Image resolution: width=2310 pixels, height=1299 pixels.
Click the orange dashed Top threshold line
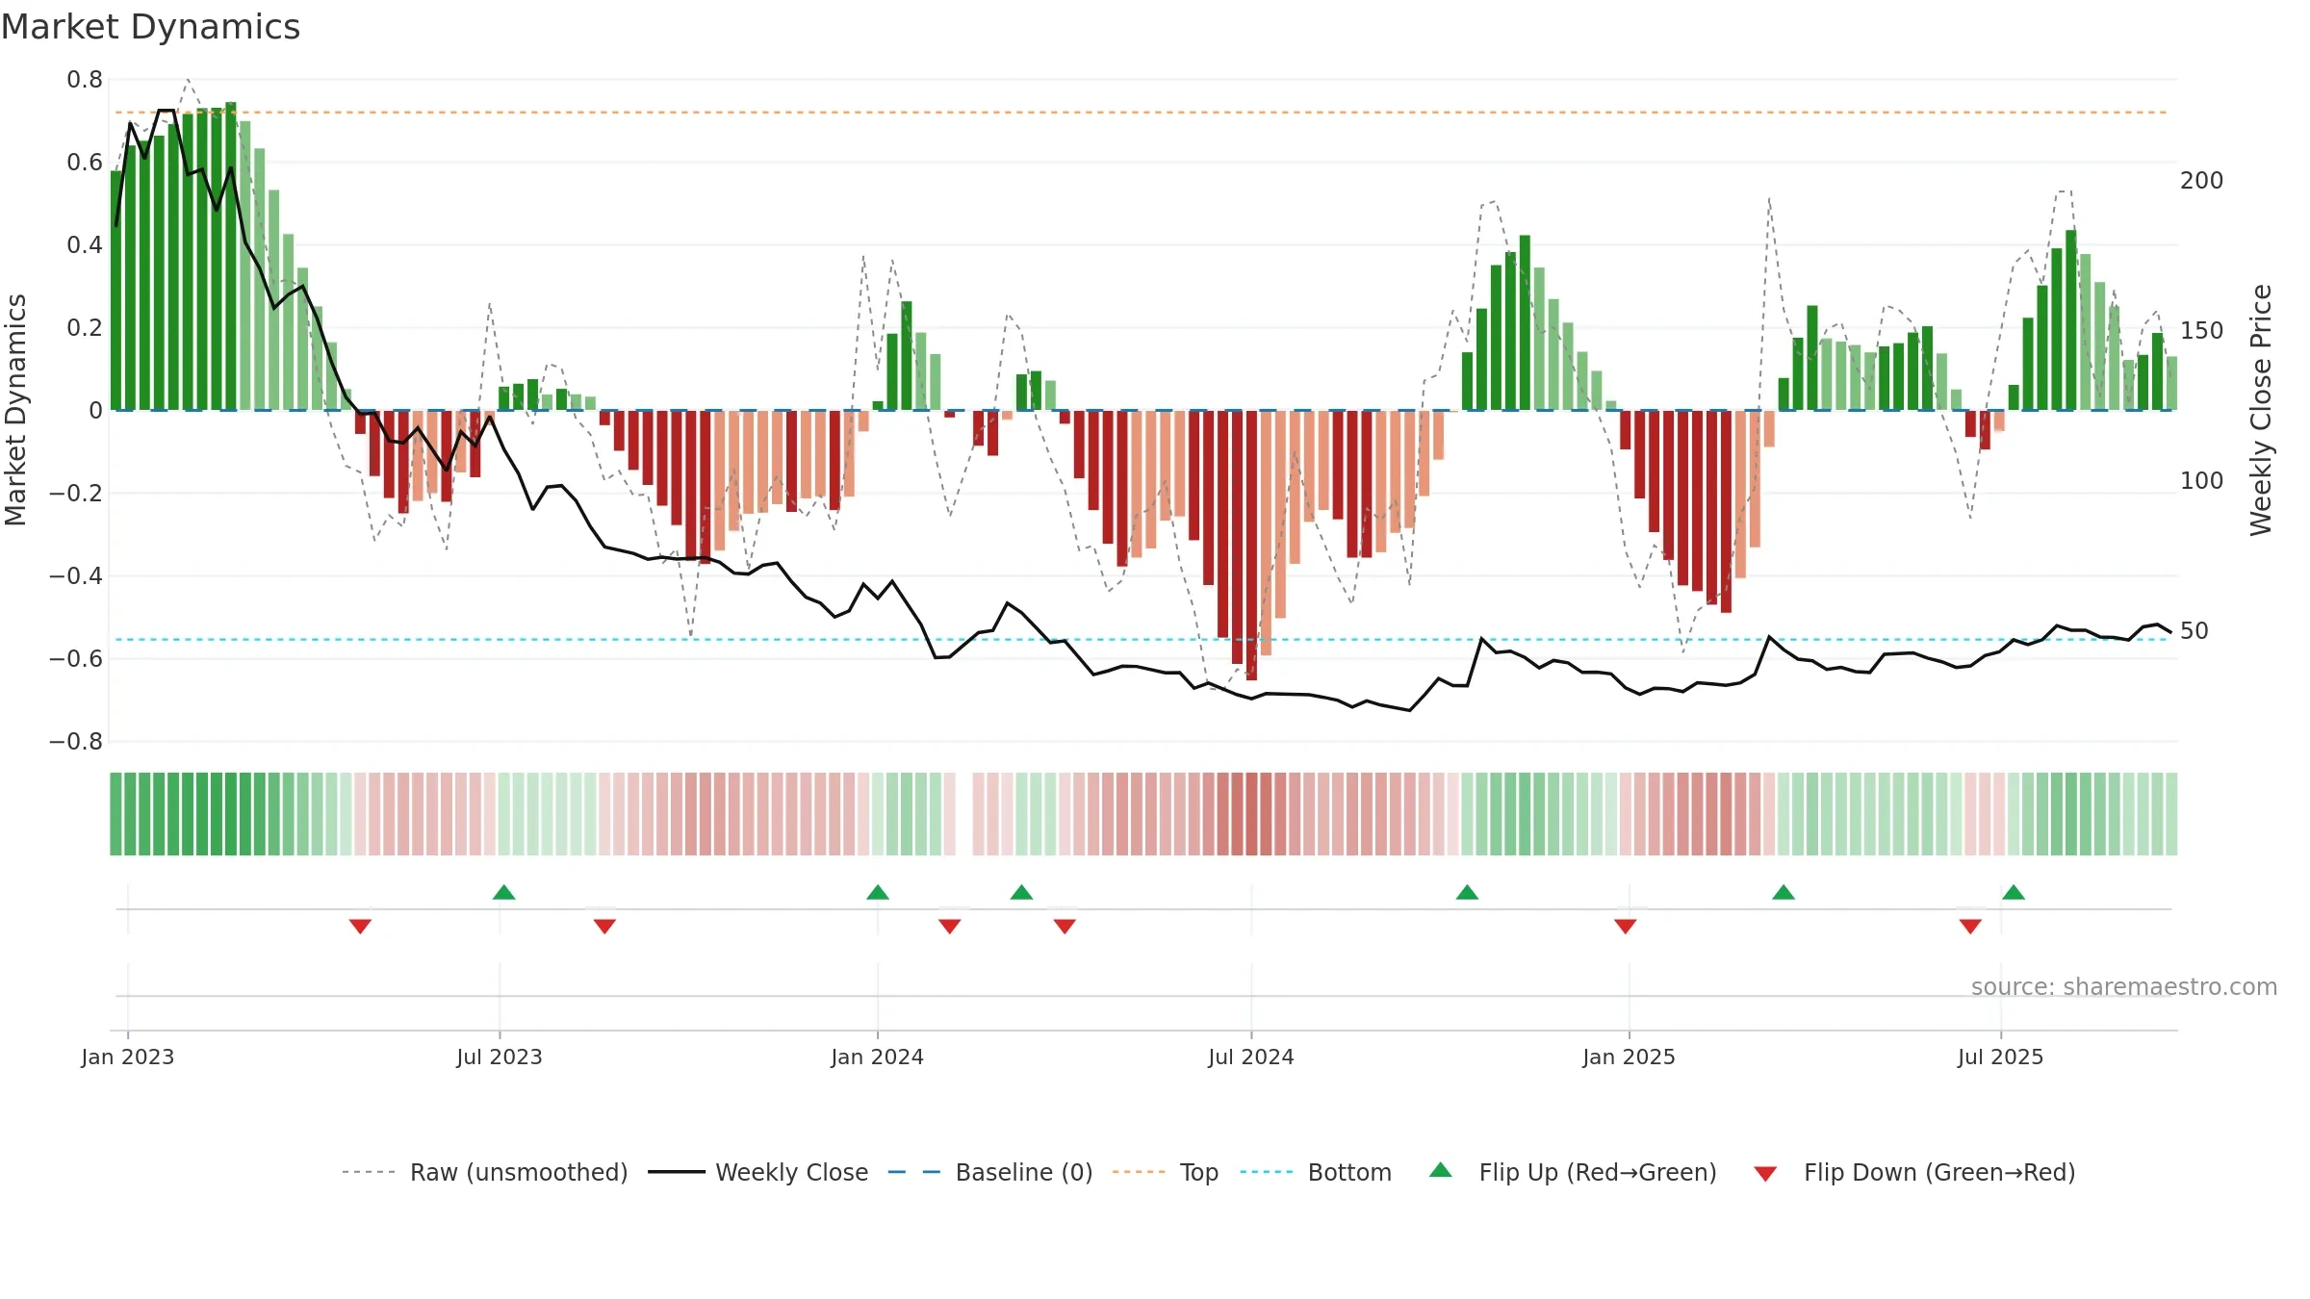click(1142, 113)
